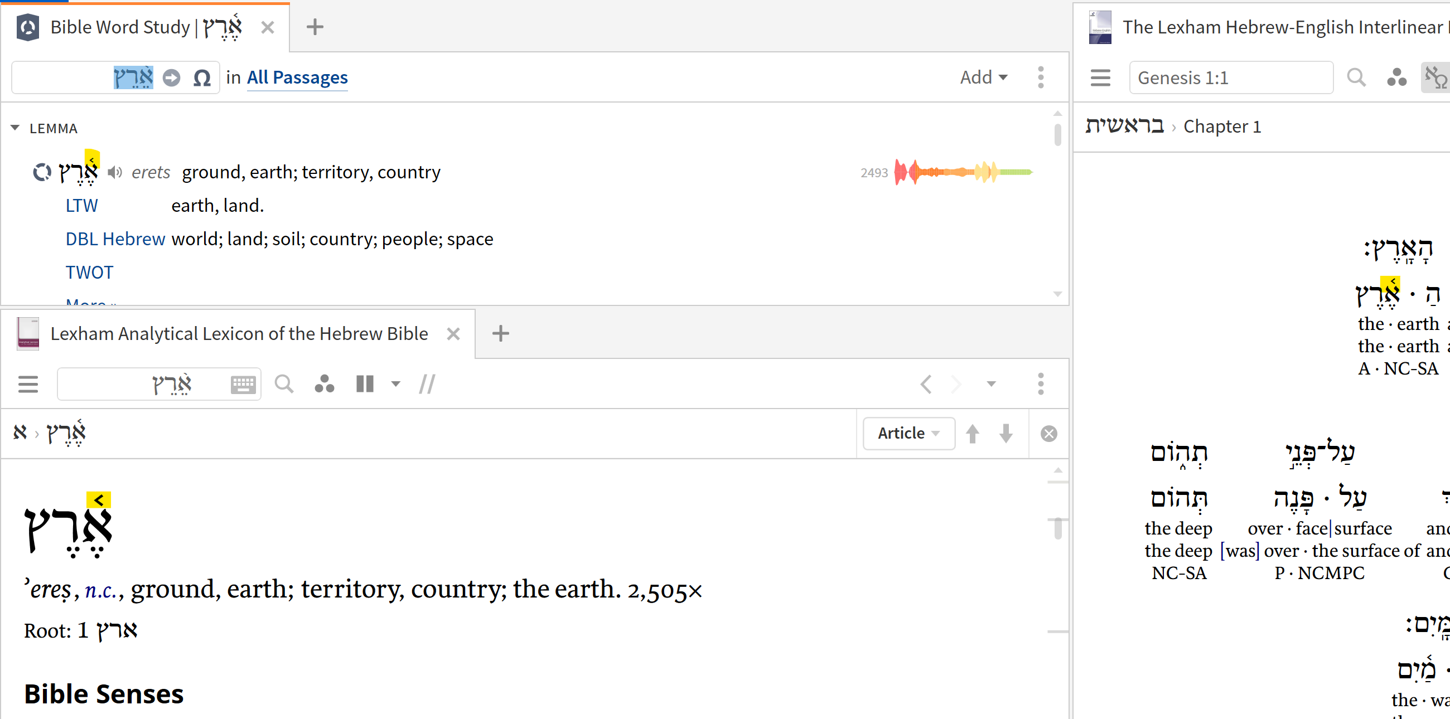The height and width of the screenshot is (719, 1450).
Task: Click the Interlinear search magnifier icon
Action: 1356,77
